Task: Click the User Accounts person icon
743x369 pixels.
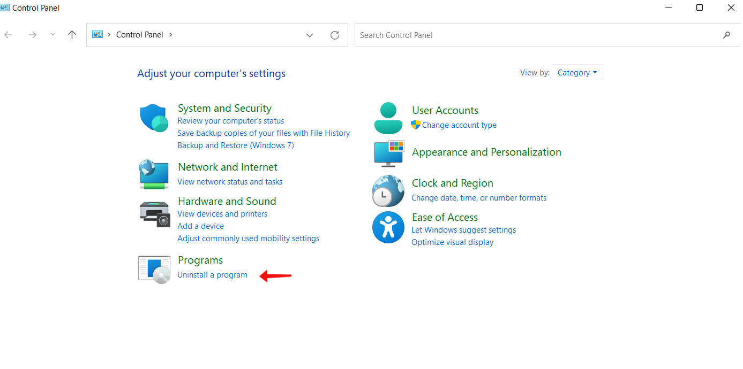Action: (388, 118)
